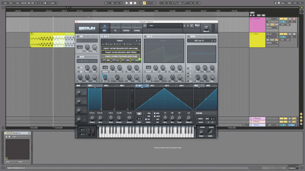Toggle the Key map mode button
This screenshot has height=171, width=305.
[283, 3]
